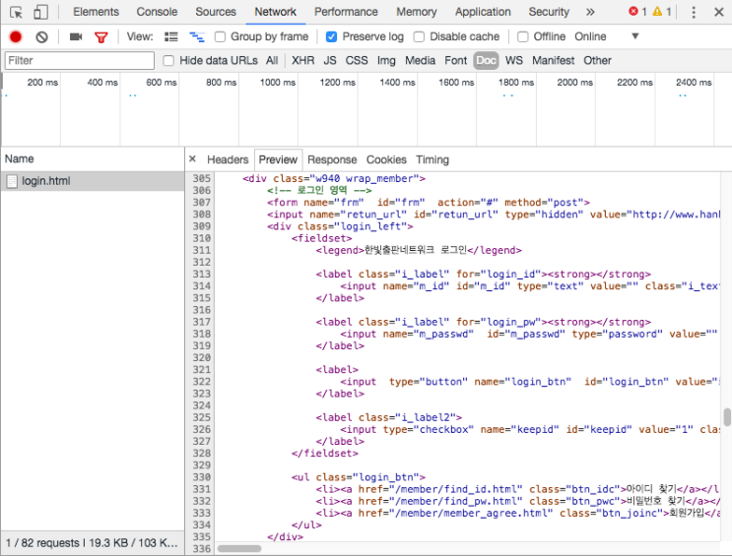Show the Timing tab
The width and height of the screenshot is (732, 556).
click(x=433, y=160)
